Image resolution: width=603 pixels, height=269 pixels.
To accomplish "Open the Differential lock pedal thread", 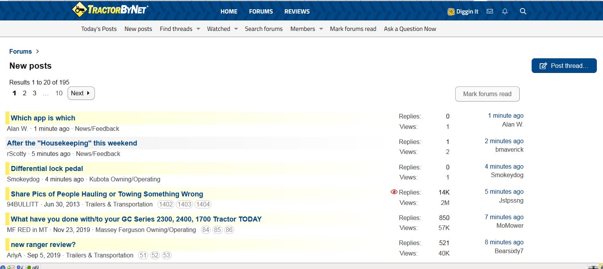I will pyautogui.click(x=47, y=169).
